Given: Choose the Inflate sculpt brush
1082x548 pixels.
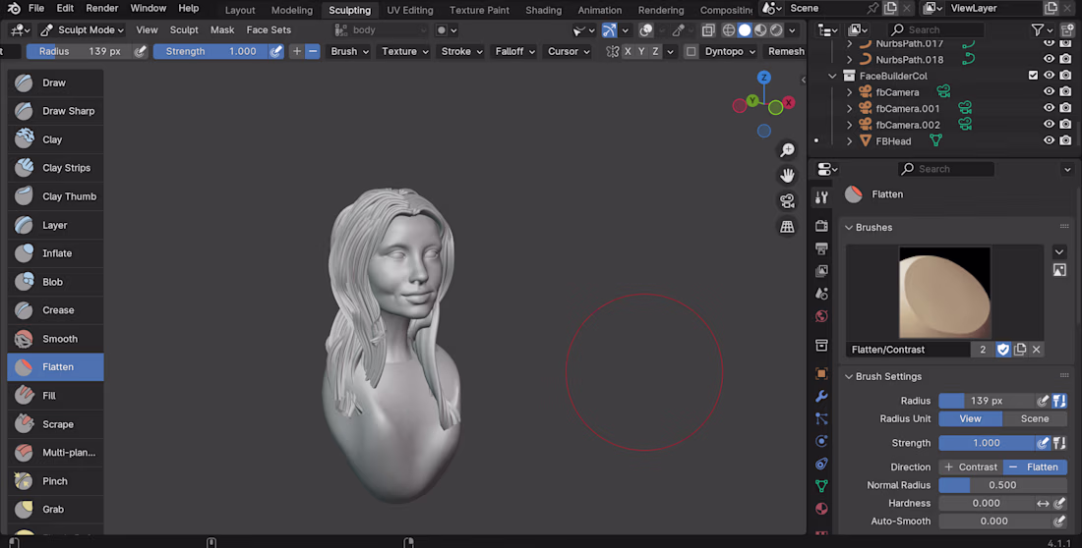Looking at the screenshot, I should click(x=55, y=253).
